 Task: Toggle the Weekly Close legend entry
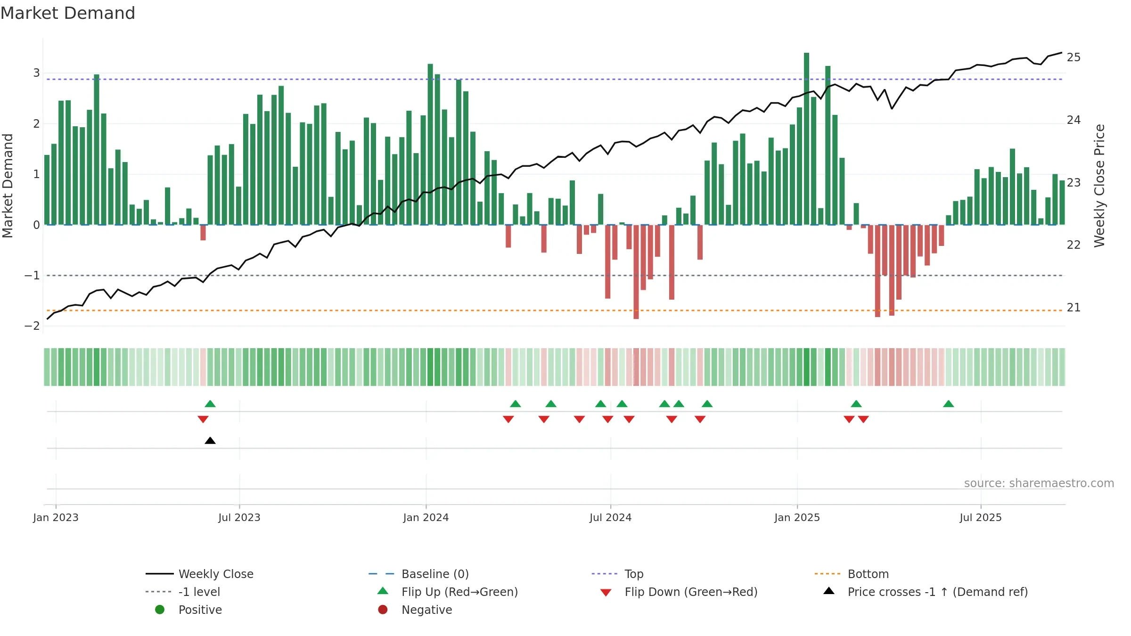pyautogui.click(x=199, y=574)
